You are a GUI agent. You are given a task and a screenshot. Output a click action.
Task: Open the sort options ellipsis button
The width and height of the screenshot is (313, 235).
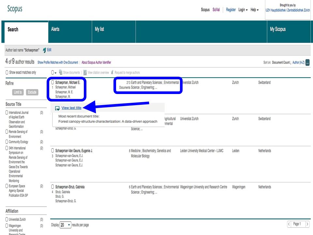[x=307, y=62]
